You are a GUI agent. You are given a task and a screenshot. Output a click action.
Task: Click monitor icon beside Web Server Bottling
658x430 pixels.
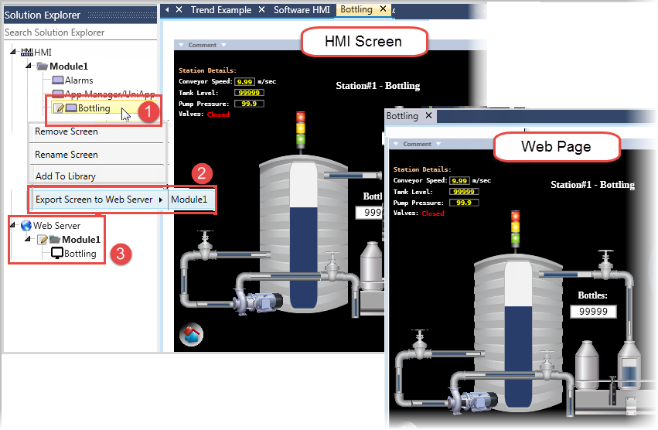pos(57,253)
